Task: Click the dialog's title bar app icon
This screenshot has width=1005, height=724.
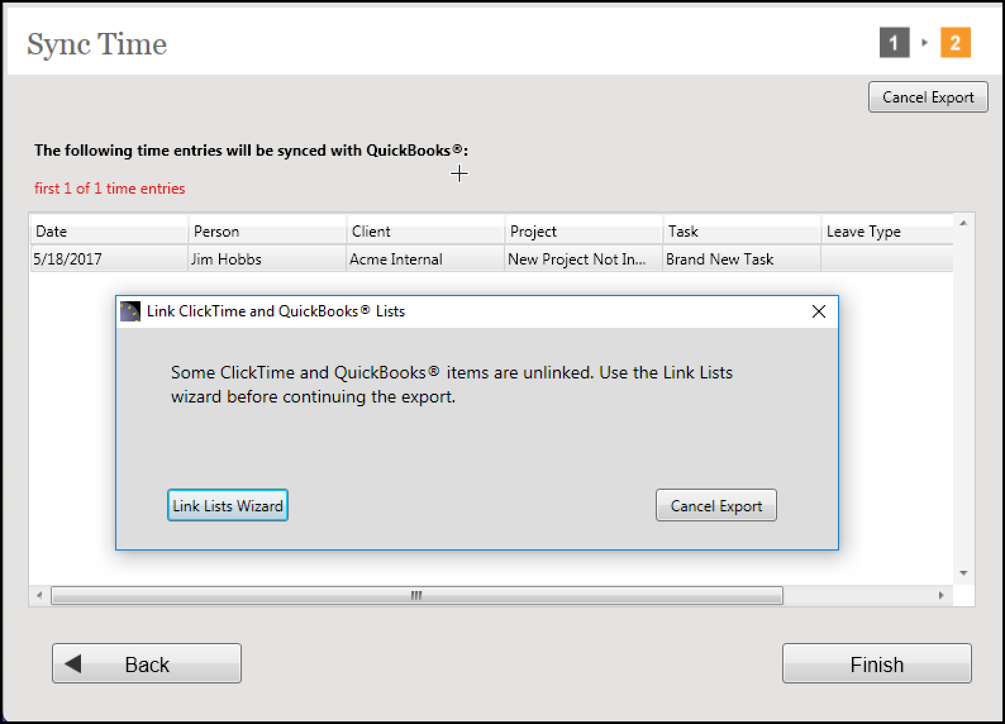Action: [130, 311]
